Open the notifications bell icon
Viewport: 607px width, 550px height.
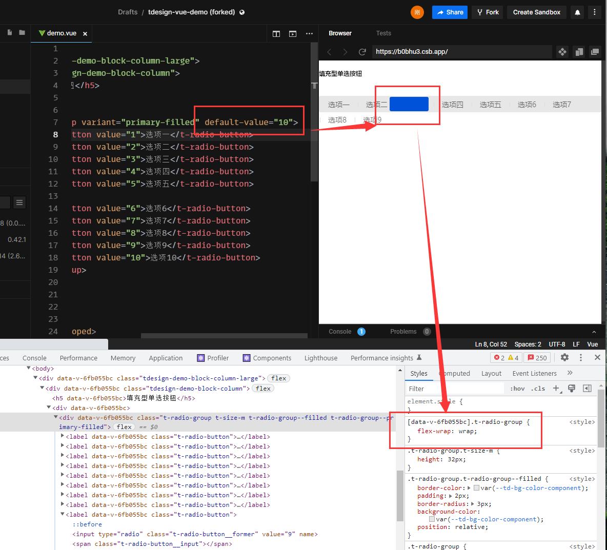[577, 12]
